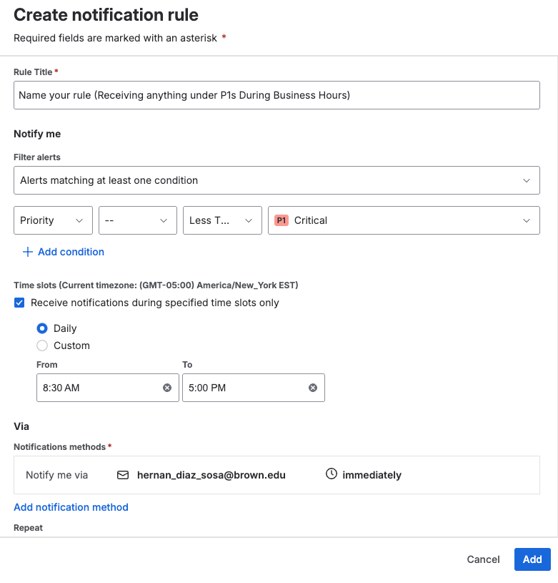Select the Daily radio option
Screen dimensions: 558x583
coord(42,328)
